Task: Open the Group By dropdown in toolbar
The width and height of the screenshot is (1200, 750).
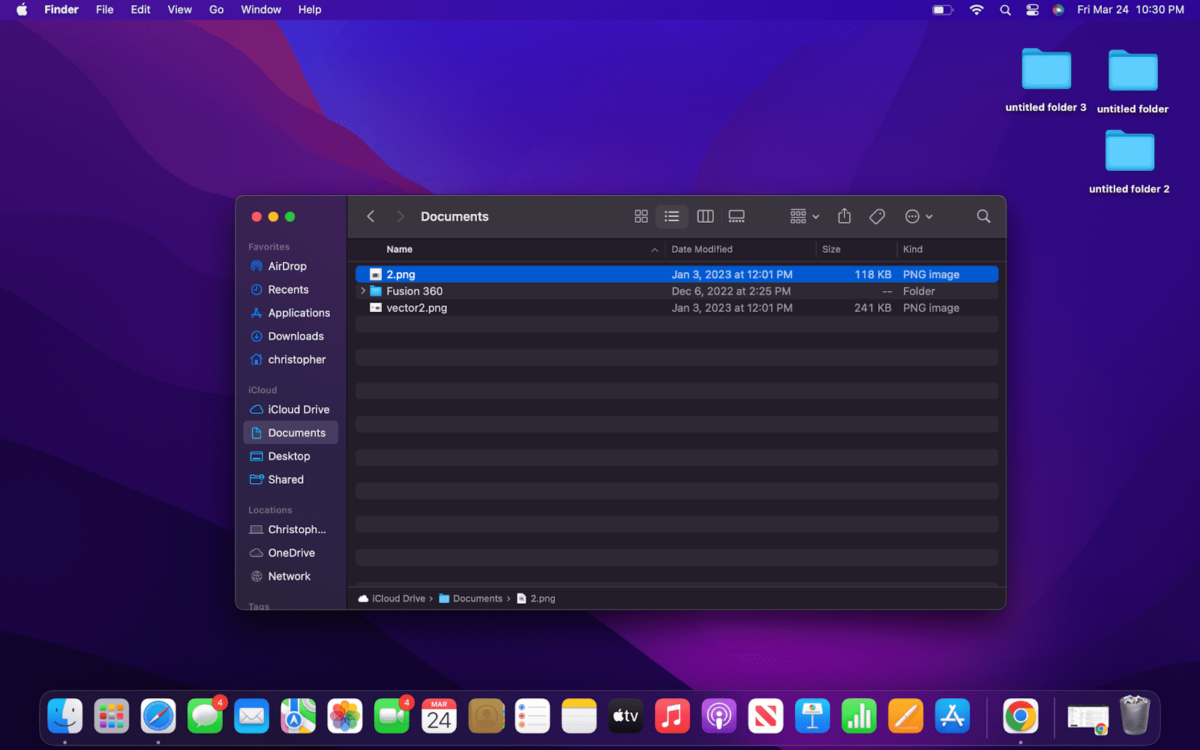Action: 804,217
